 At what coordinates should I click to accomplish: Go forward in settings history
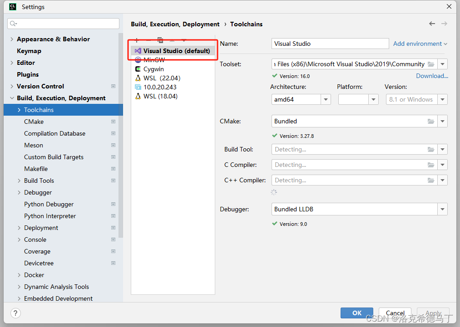point(445,24)
